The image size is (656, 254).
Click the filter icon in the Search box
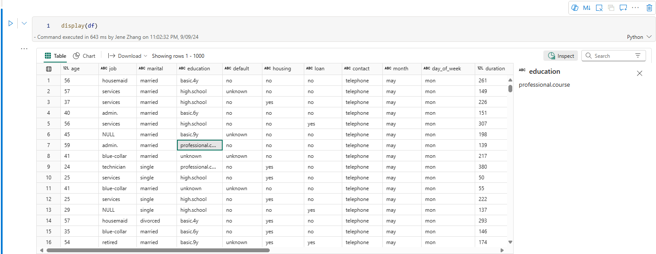click(638, 56)
